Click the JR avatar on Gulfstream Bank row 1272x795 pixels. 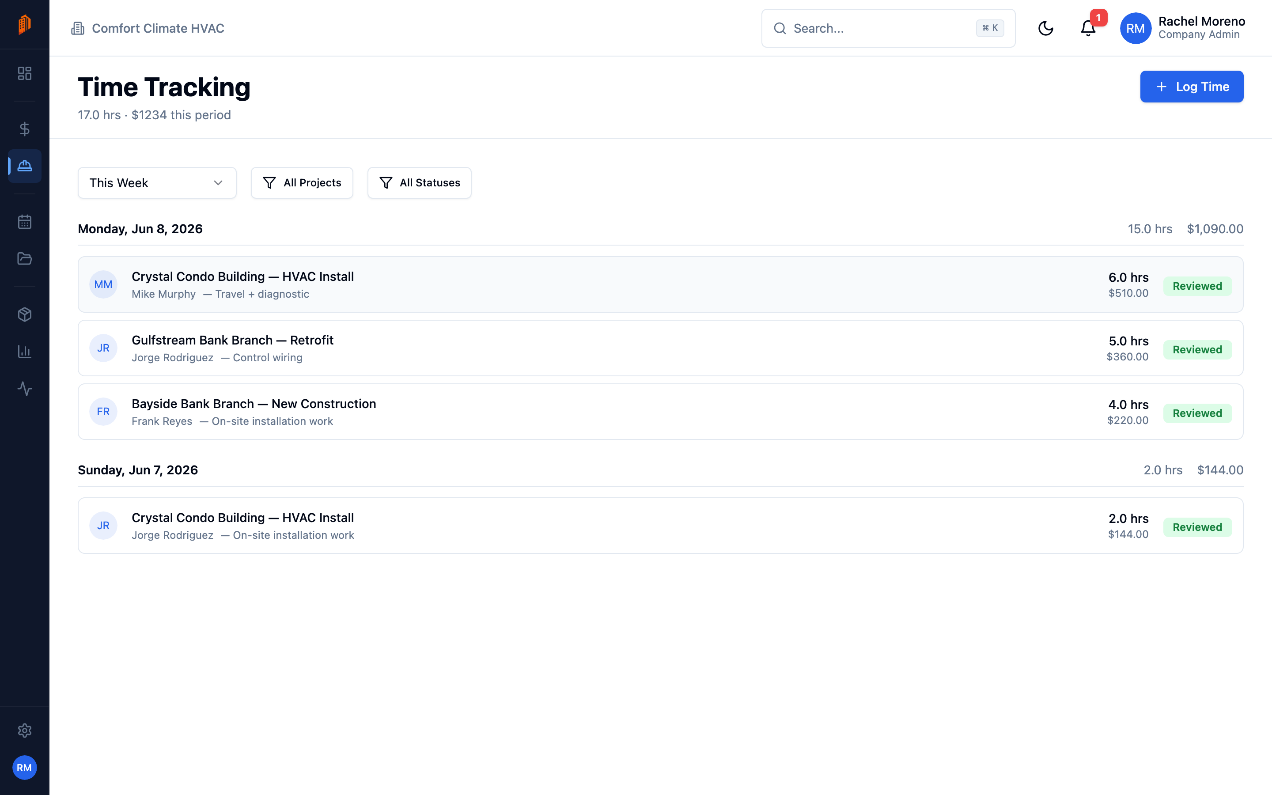(x=103, y=348)
